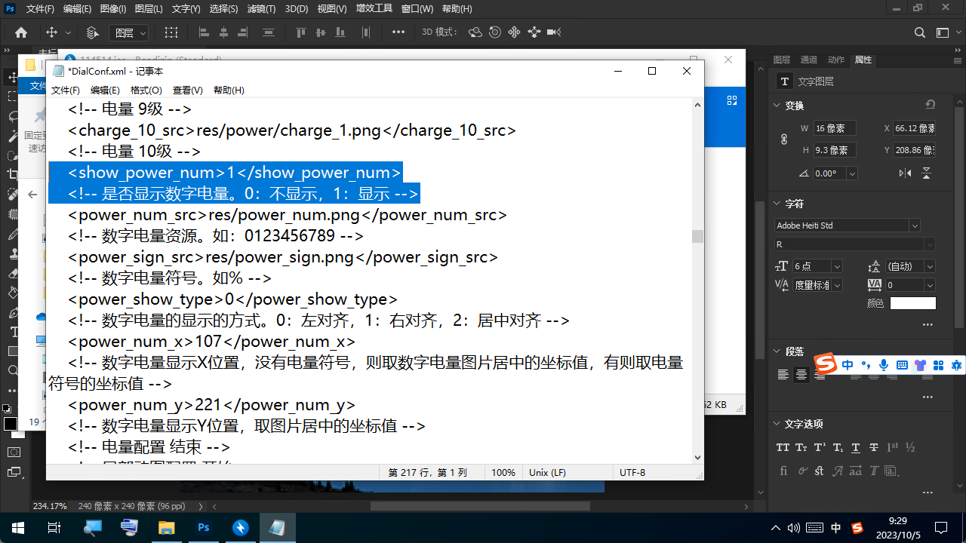Click the Sogou microphone voice input icon
The image size is (966, 543).
click(x=884, y=365)
